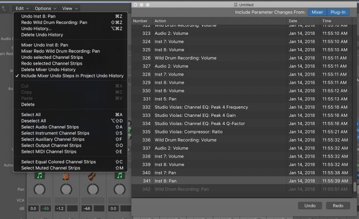359x219 pixels.
Task: Click the green -55 peak level display
Action: tap(45, 208)
